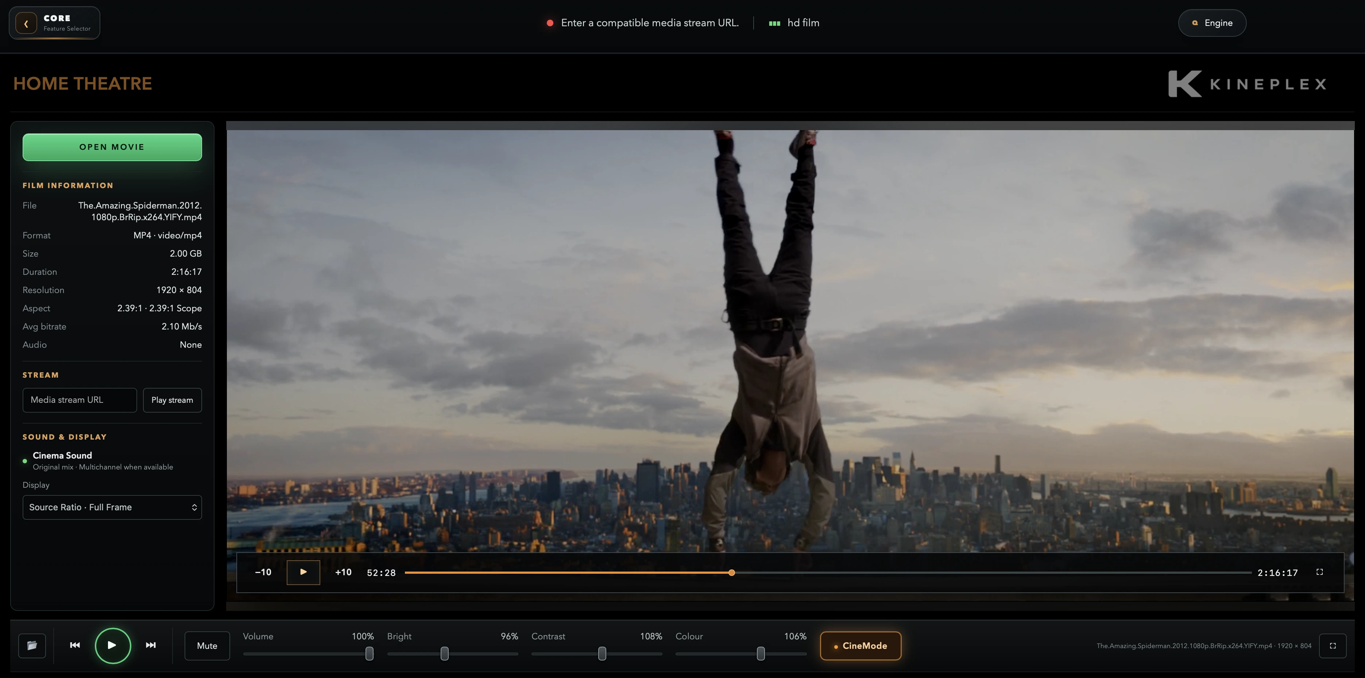The height and width of the screenshot is (678, 1365).
Task: Skip forward ten seconds with +10
Action: click(343, 572)
